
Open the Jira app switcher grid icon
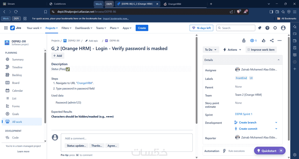[x=6, y=28]
